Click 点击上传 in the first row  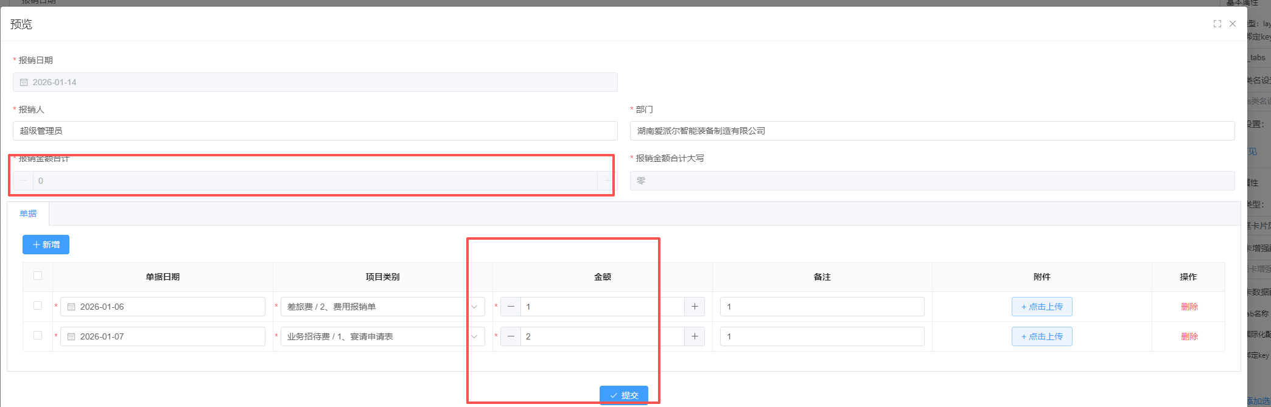coord(1042,307)
